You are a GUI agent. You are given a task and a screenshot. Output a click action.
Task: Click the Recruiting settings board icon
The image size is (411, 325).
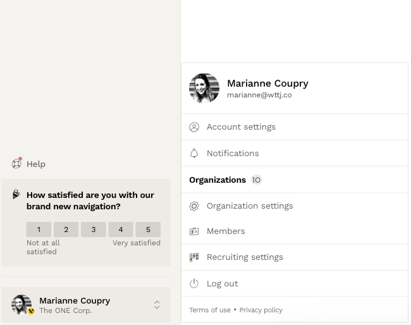[x=194, y=257]
